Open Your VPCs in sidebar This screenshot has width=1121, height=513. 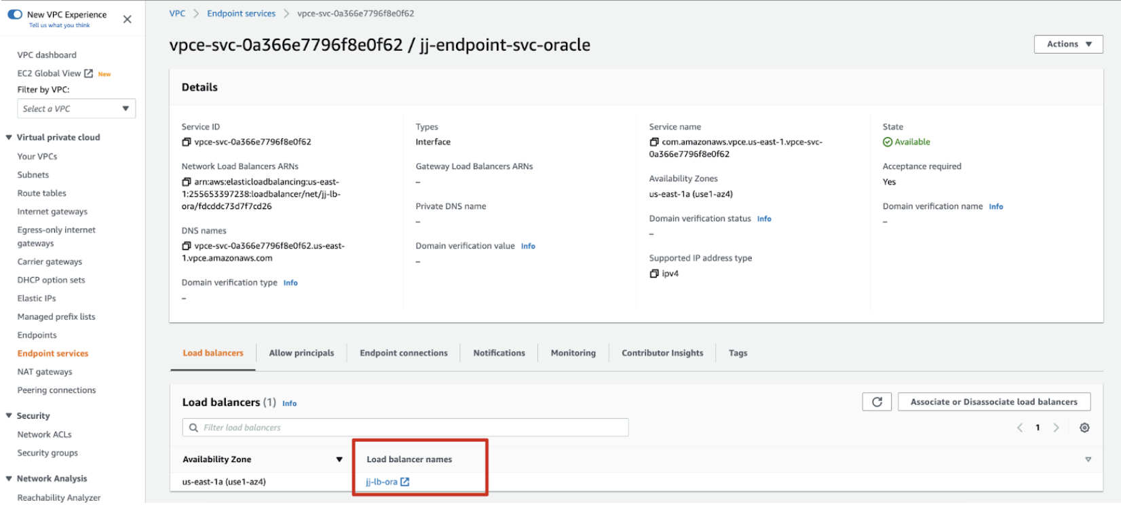click(x=37, y=156)
